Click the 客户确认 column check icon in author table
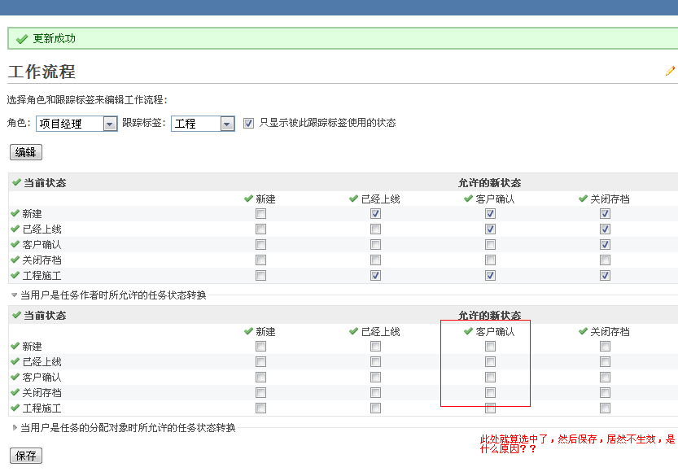Viewport: 678px width, 476px height. [x=468, y=331]
